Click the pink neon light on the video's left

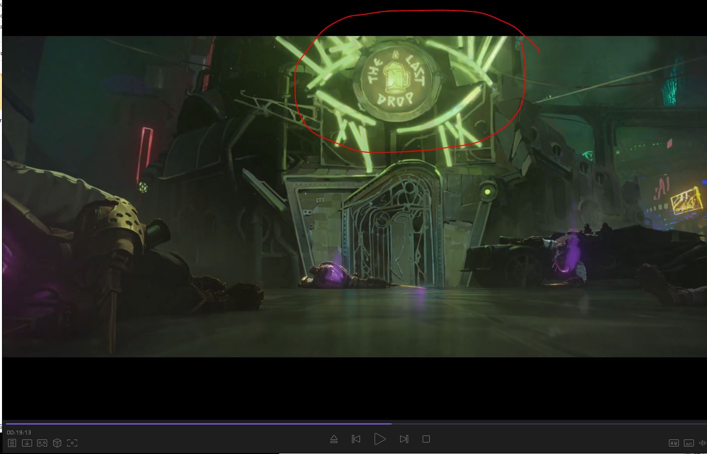[146, 153]
